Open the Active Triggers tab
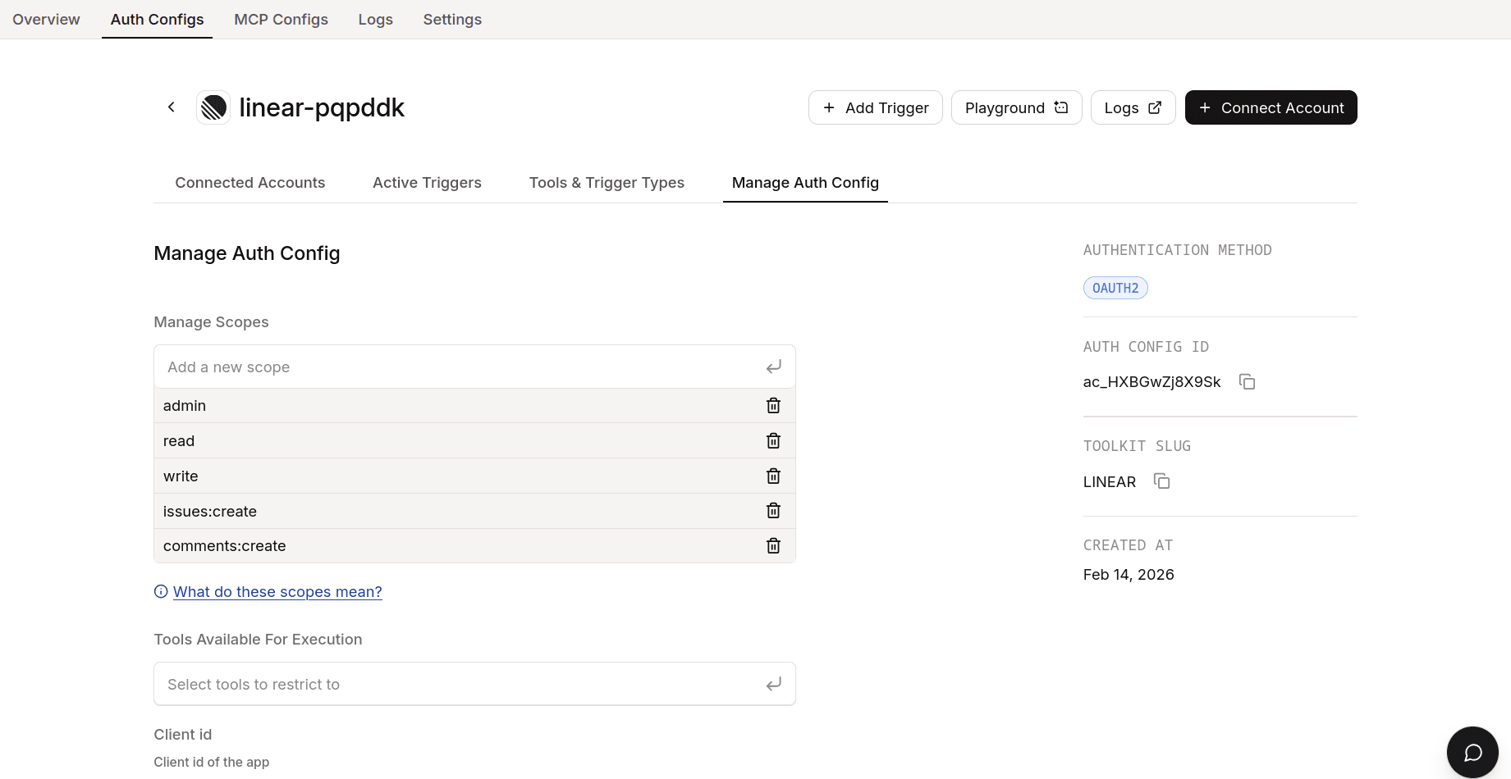 click(427, 183)
